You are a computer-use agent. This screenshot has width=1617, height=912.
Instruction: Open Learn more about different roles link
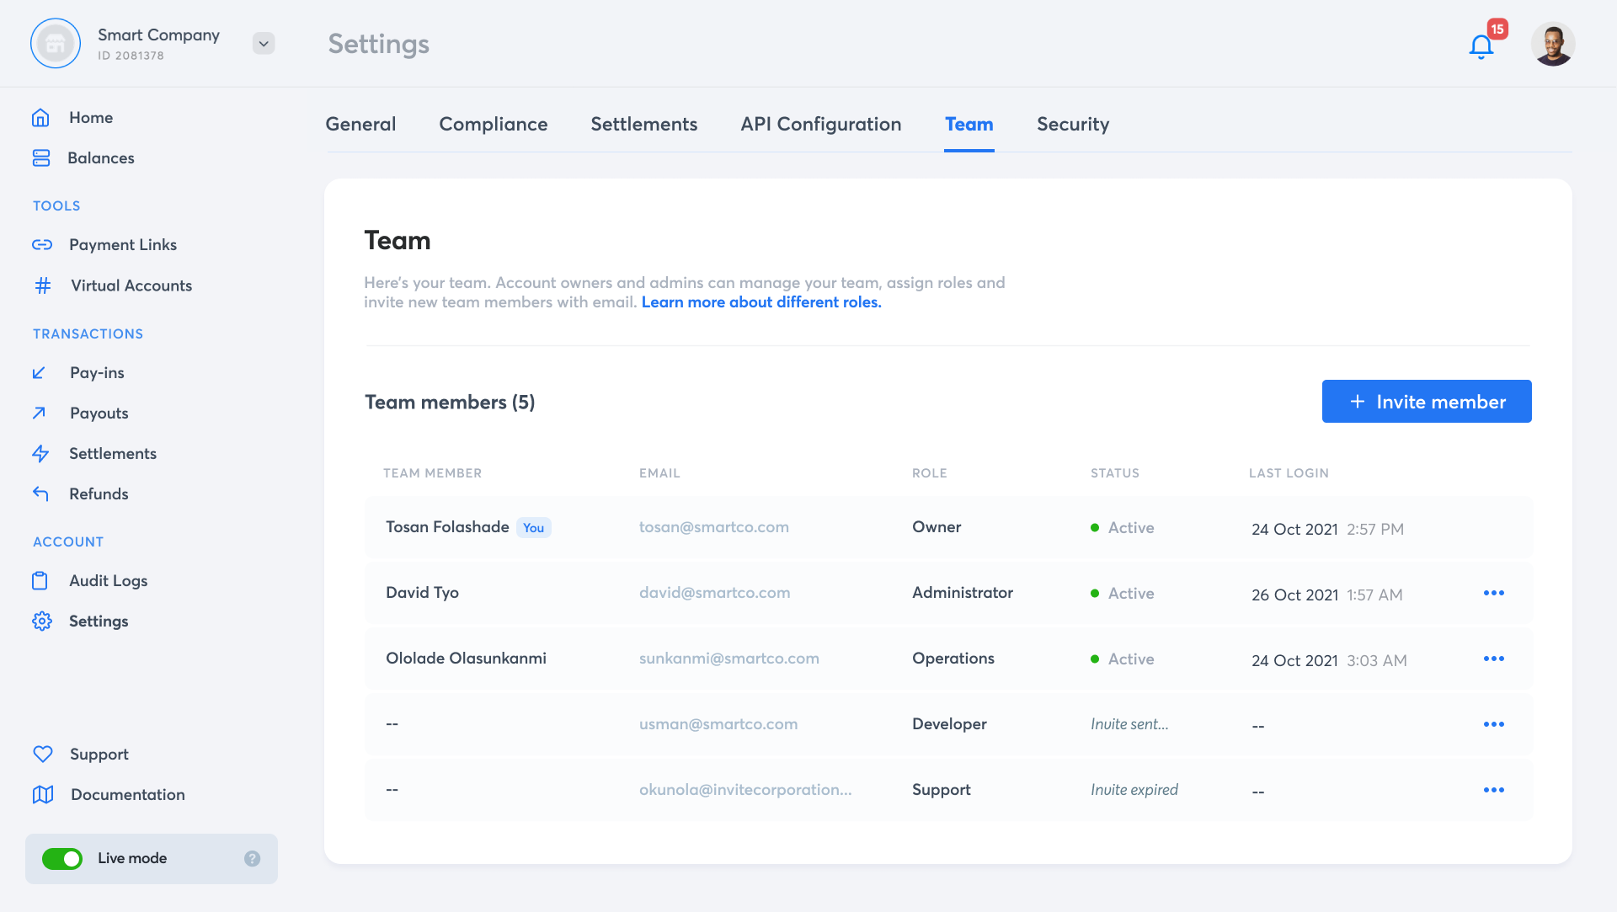[x=760, y=302]
